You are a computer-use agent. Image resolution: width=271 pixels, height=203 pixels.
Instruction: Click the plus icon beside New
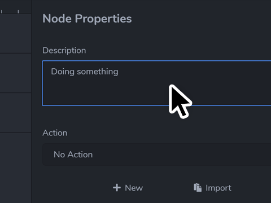coord(117,188)
